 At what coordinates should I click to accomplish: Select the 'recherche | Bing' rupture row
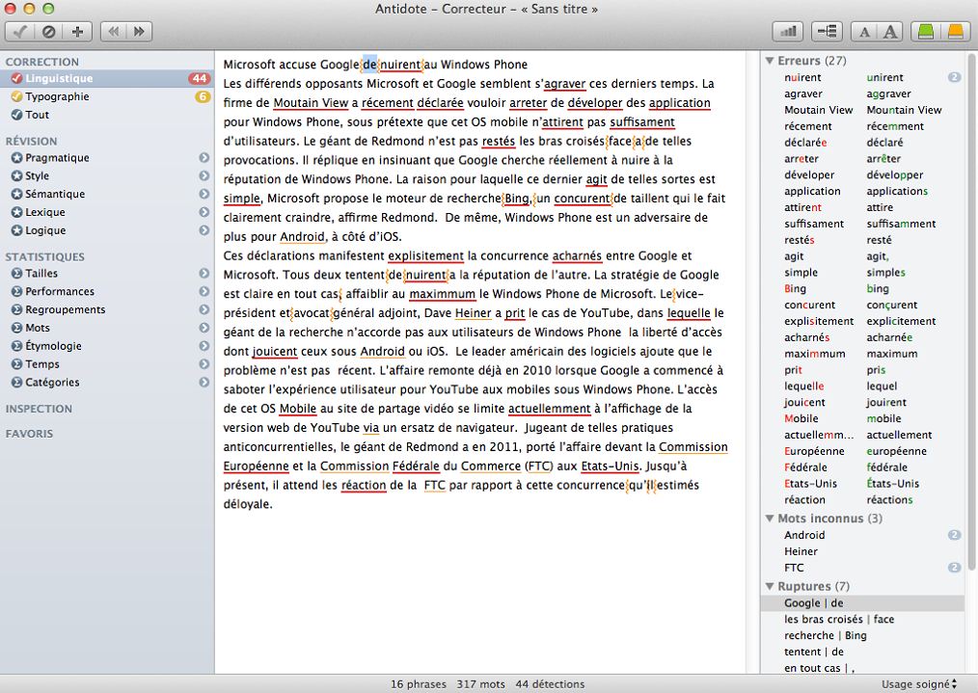click(863, 635)
